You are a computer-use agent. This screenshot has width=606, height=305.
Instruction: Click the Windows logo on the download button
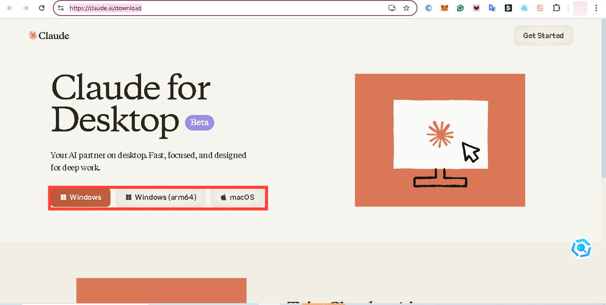pyautogui.click(x=63, y=197)
